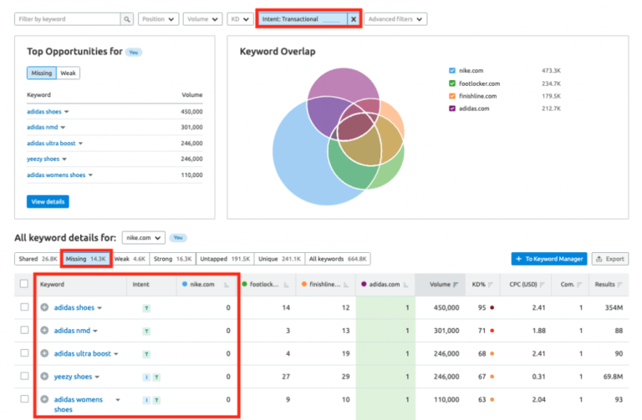Expand dropdown arrow next to adidas shoes in table
Screen dimensions: 642x420
click(x=99, y=308)
